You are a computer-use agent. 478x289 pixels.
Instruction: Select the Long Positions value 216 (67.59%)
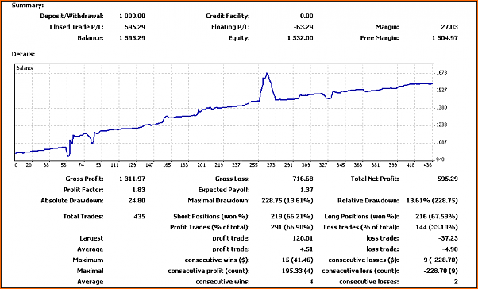437,217
